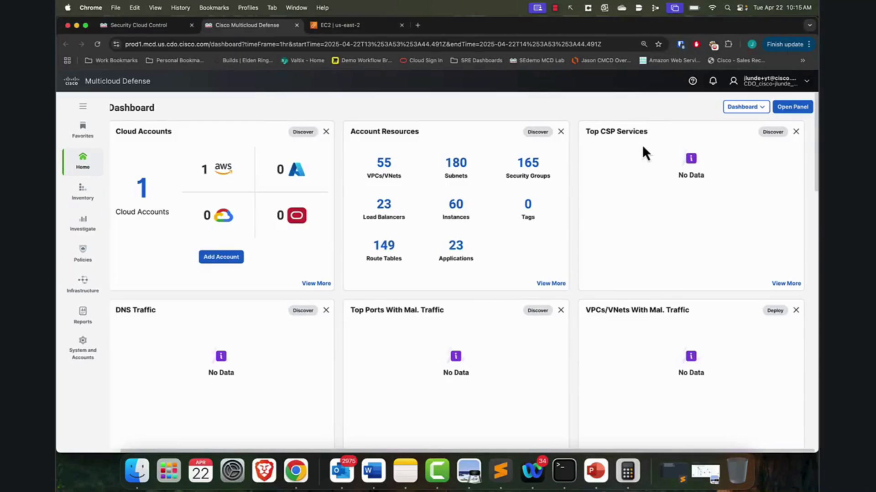The height and width of the screenshot is (492, 876).
Task: Expand the Dashboard dropdown button
Action: (746, 107)
